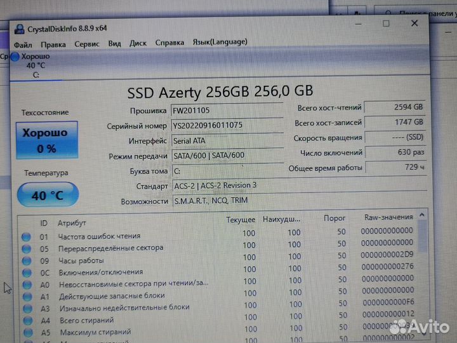Screen dimensions: 457x343
Task: Click the power on count value 630 раз
Action: pyautogui.click(x=395, y=152)
